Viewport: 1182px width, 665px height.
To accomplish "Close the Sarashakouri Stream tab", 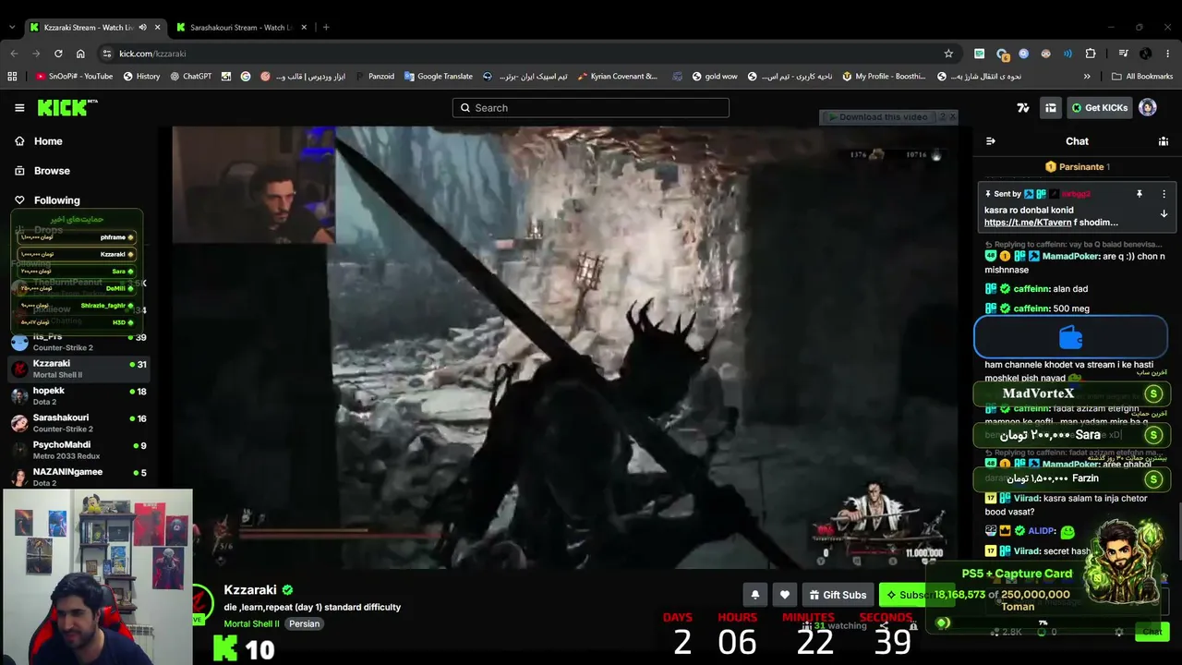I will pyautogui.click(x=304, y=28).
